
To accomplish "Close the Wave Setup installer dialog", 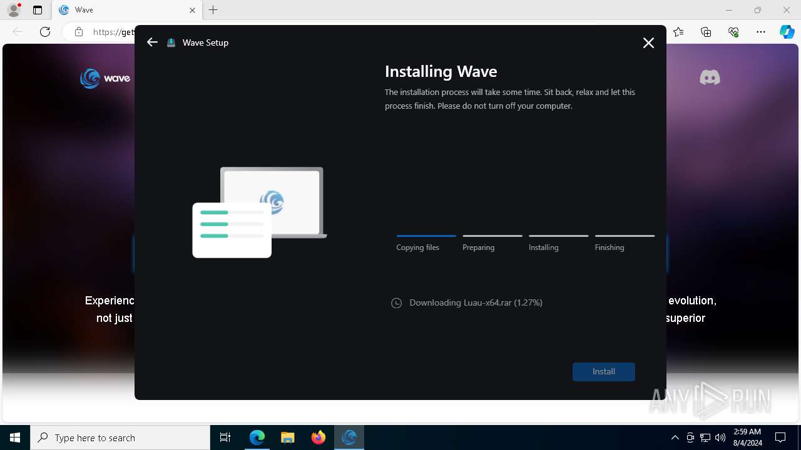I will click(648, 42).
